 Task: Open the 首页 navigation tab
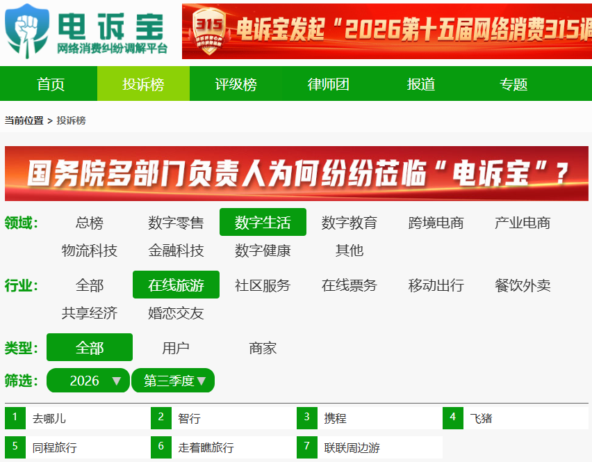tap(51, 84)
